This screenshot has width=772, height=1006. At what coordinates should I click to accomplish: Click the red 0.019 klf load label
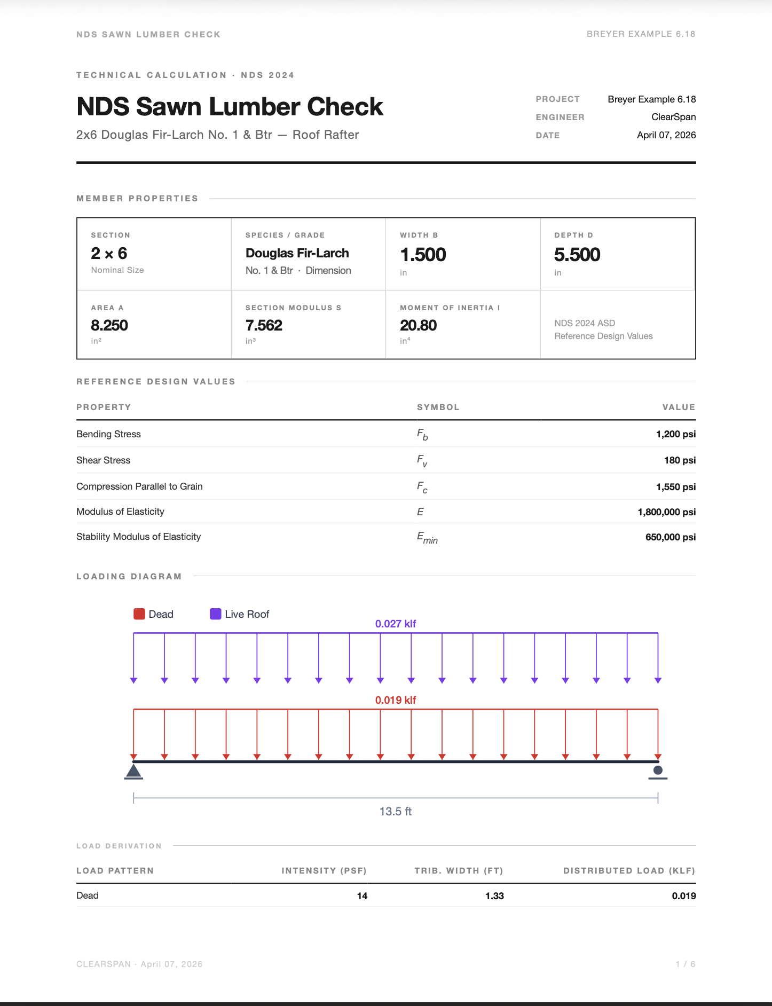pyautogui.click(x=395, y=700)
